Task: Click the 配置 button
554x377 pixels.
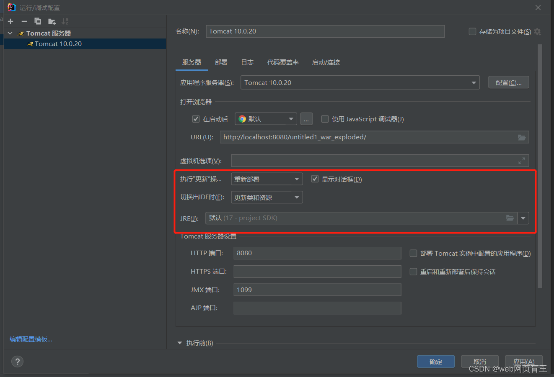Action: click(x=508, y=82)
